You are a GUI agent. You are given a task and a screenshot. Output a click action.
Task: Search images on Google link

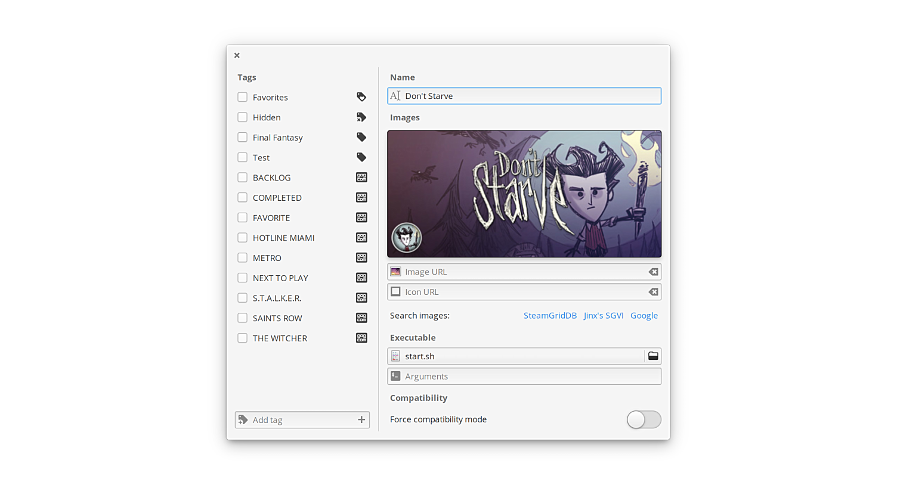tap(644, 316)
